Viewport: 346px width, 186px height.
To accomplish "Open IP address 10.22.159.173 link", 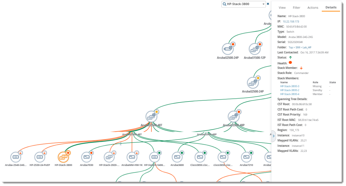I will tap(291, 22).
